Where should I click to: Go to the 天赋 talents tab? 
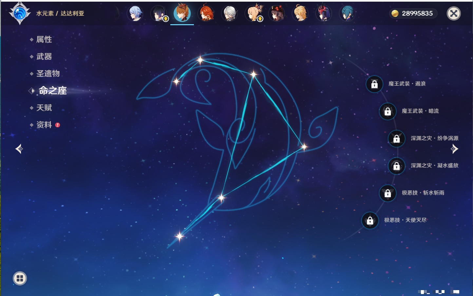pos(44,108)
